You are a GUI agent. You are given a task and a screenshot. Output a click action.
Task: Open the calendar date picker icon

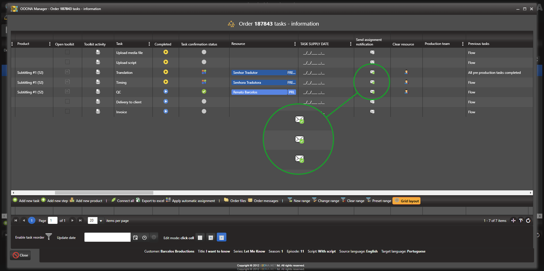pos(136,237)
